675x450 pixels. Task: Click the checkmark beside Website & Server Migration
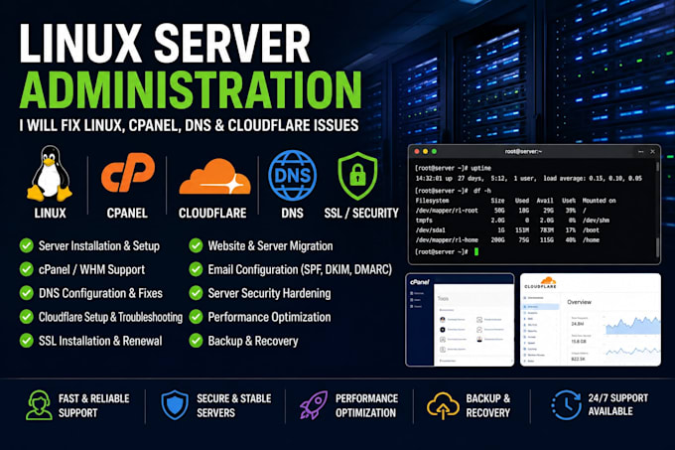tap(196, 245)
